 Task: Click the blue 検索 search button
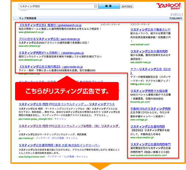tap(109, 6)
